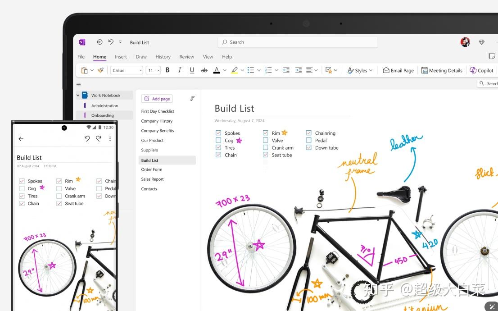
Task: Open the account profile picture
Action: coord(465,42)
